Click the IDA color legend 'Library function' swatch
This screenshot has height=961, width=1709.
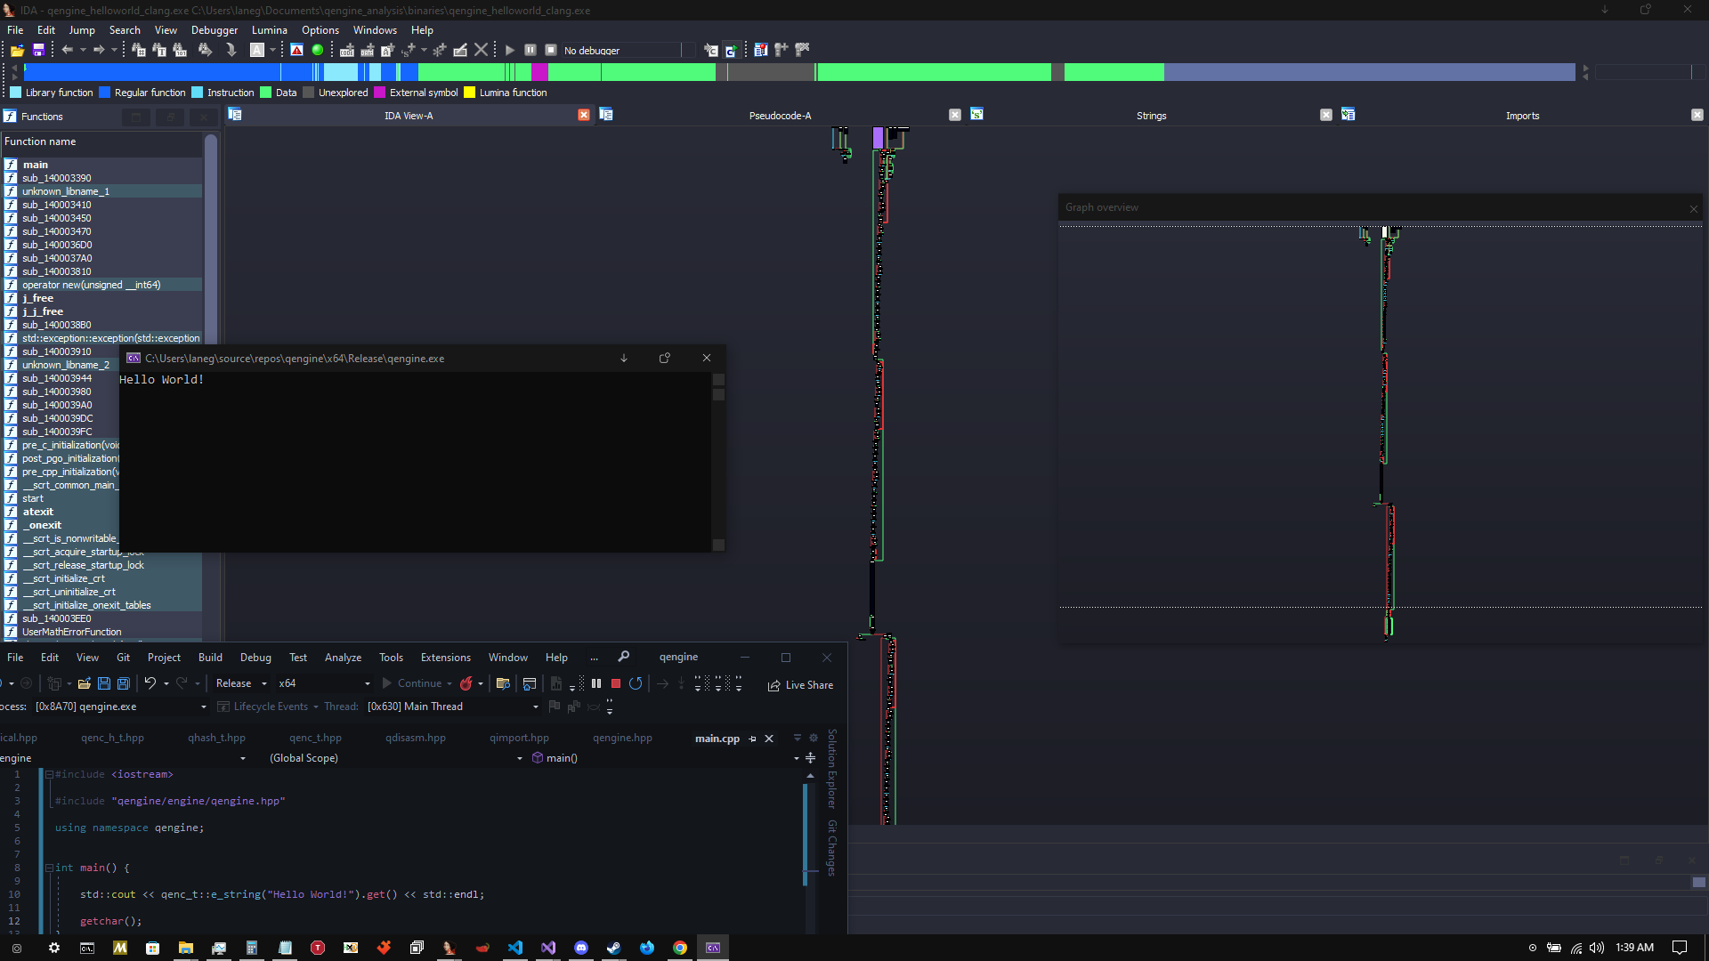tap(18, 92)
